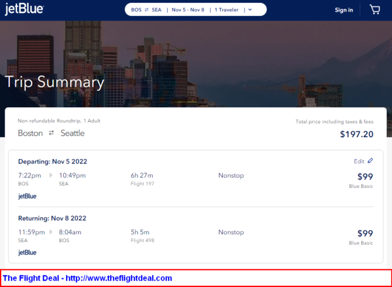392x287 pixels.
Task: Click the returning flight triangle arrow icon
Action: tap(51, 232)
